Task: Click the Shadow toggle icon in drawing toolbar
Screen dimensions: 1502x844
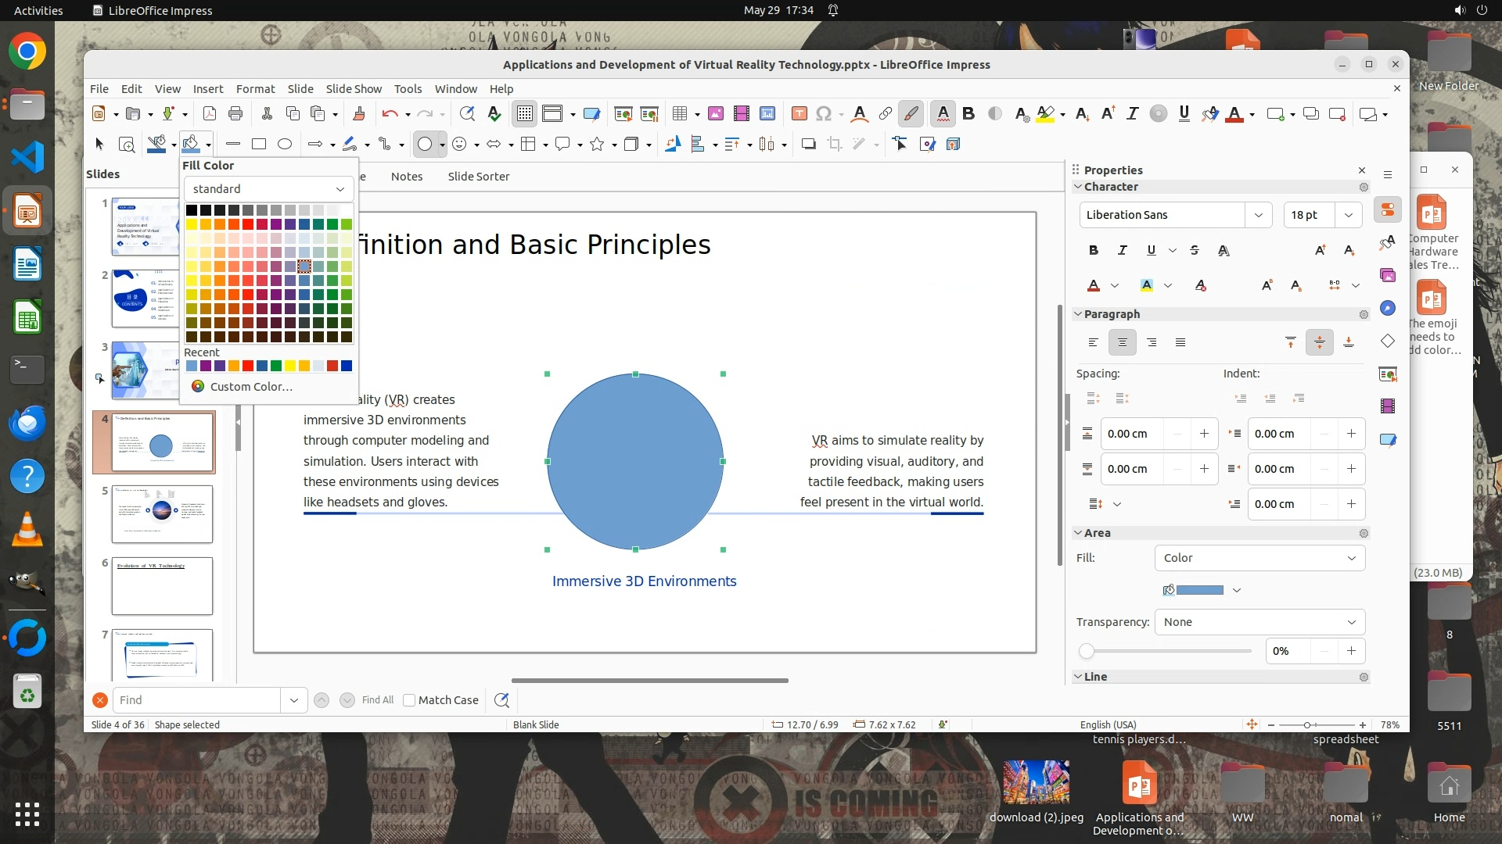Action: point(809,144)
